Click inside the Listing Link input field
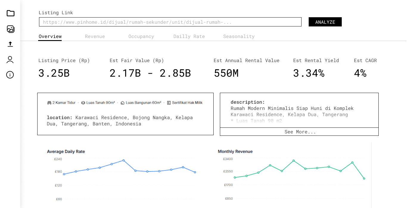 click(170, 22)
